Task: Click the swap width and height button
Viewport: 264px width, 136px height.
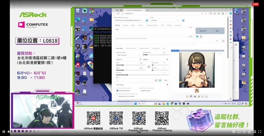Action: 149,67
